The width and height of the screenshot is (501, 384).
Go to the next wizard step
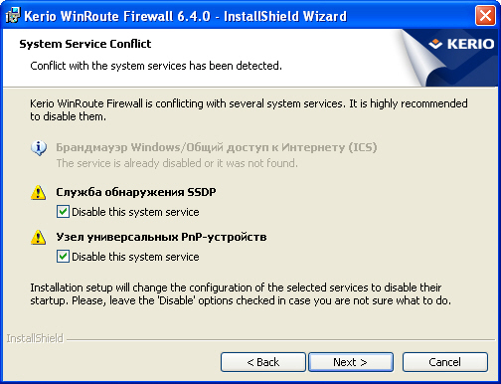pyautogui.click(x=351, y=362)
